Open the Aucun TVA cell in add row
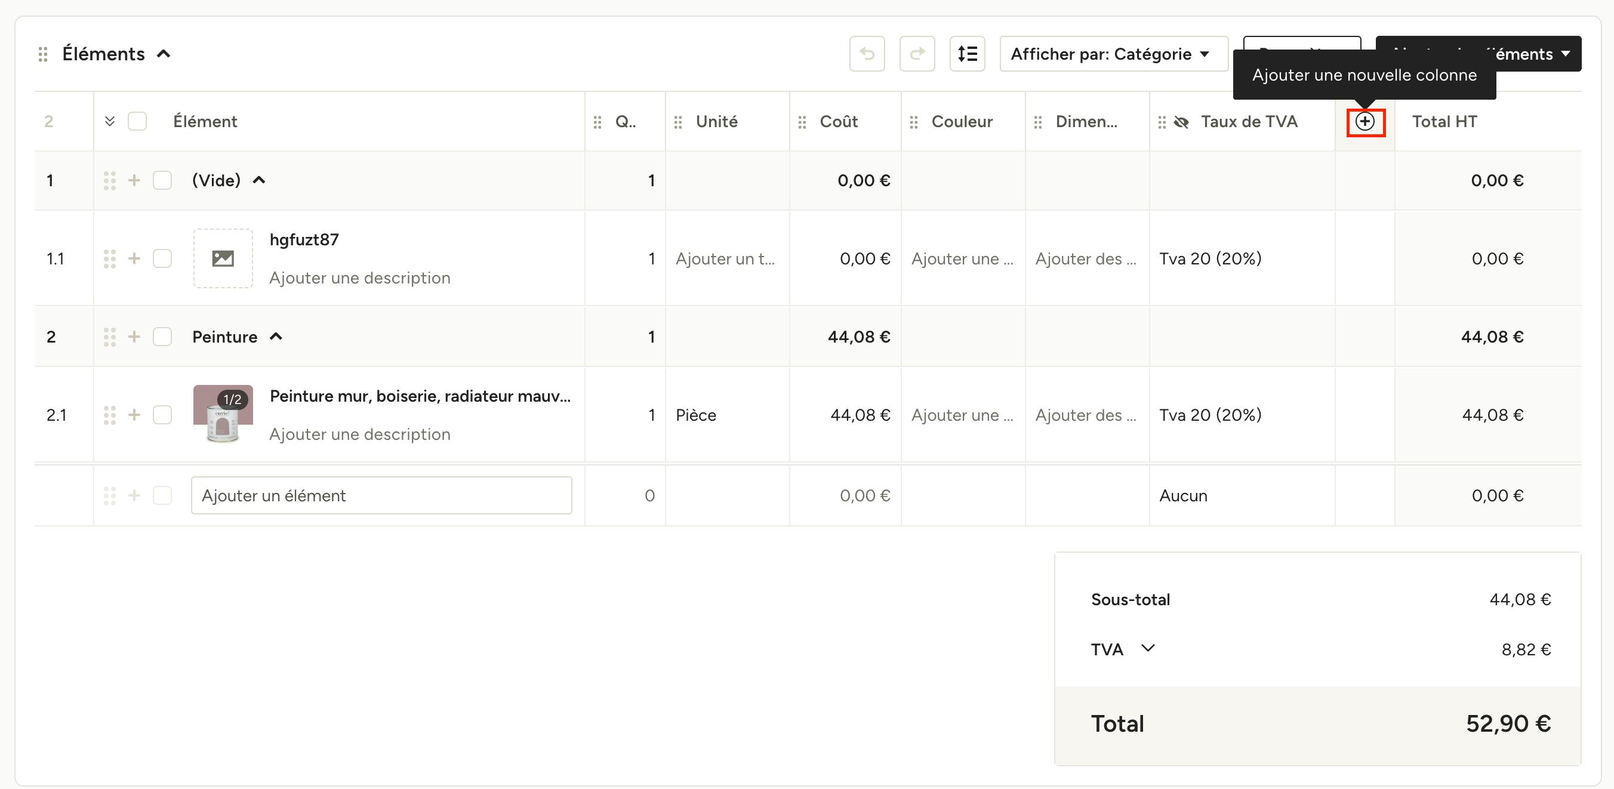 click(1242, 496)
